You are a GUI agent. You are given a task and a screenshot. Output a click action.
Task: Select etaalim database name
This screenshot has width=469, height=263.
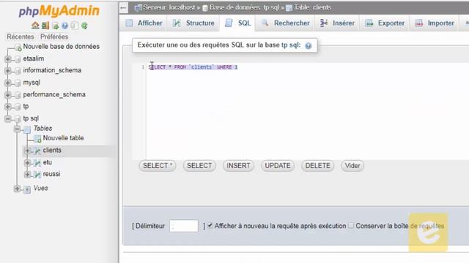tap(34, 58)
